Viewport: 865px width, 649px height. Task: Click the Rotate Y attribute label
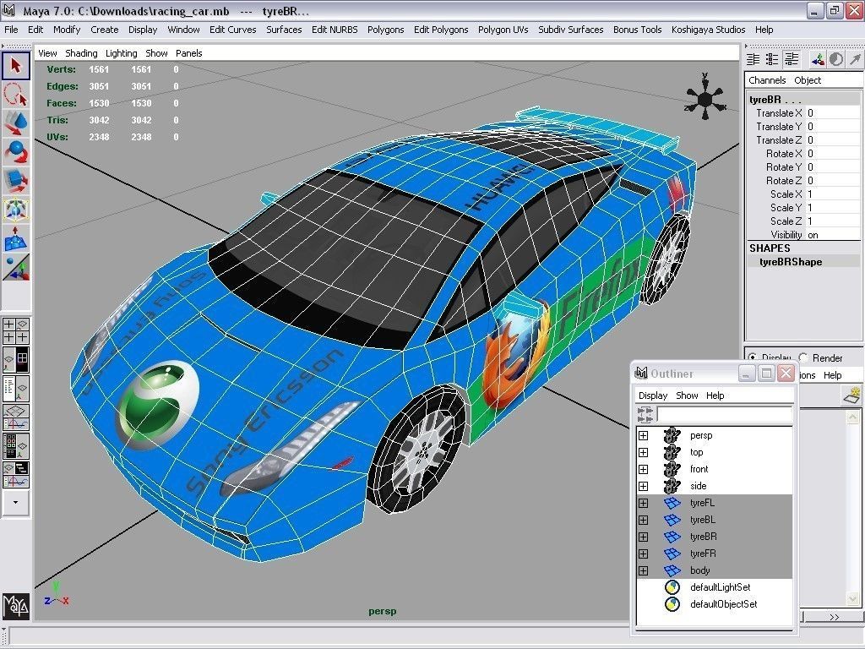tap(783, 167)
